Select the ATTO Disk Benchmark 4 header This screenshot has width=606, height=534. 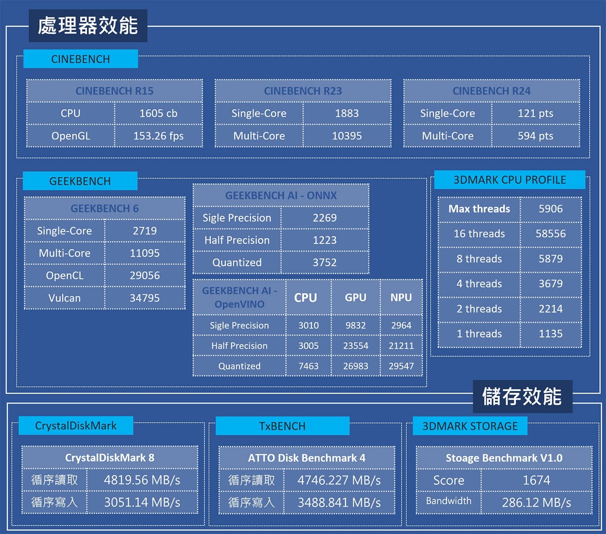coord(307,458)
